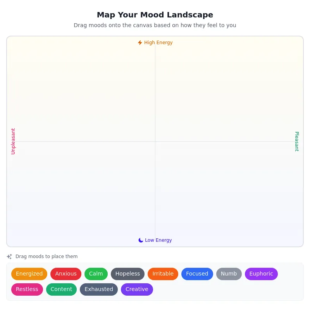Pick the Exhausted mood chip
This screenshot has width=310, height=310.
pos(99,289)
